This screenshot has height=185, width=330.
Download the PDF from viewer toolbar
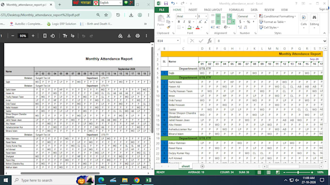tap(129, 36)
